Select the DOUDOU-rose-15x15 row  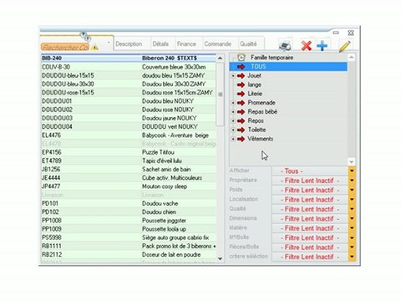click(129, 93)
